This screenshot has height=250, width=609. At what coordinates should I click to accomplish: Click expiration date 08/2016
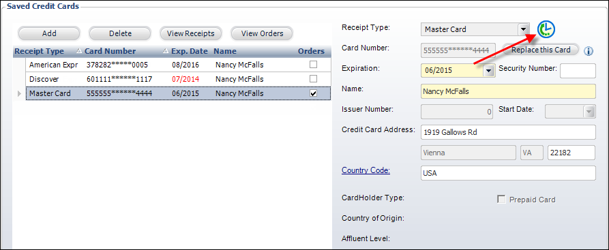pyautogui.click(x=185, y=65)
